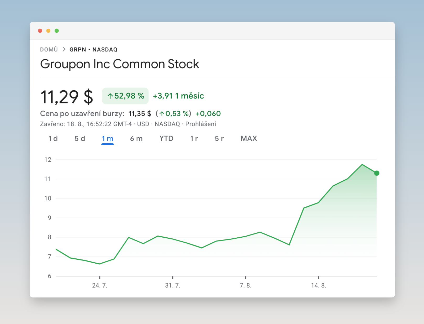Click the 11,29 $ price value

pos(67,97)
